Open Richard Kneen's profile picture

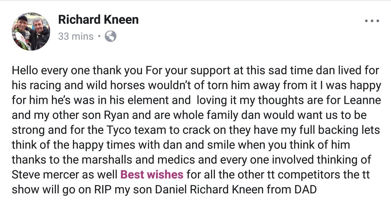(x=31, y=31)
